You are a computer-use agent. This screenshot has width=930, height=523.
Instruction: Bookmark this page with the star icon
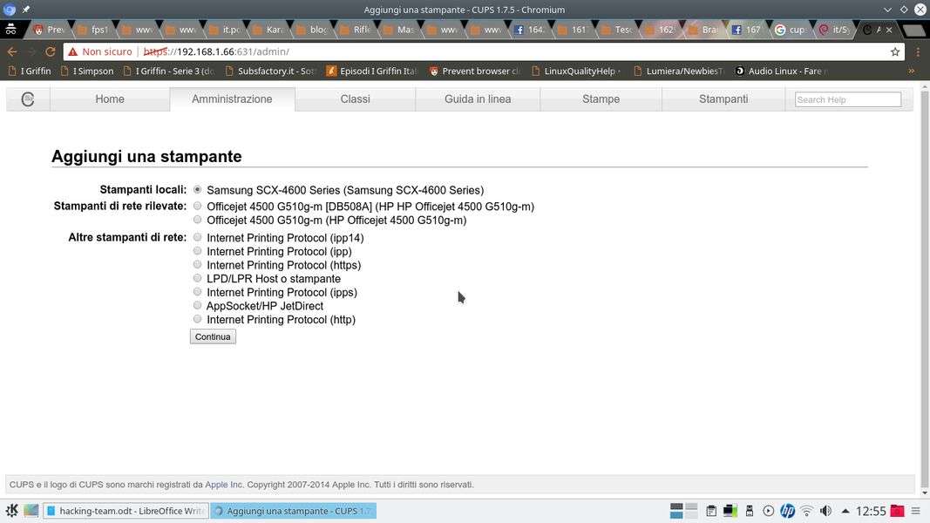(895, 51)
